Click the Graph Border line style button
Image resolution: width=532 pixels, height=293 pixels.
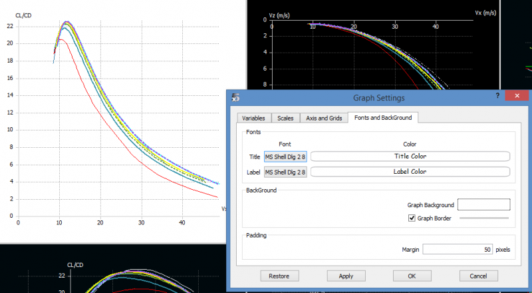coord(485,218)
